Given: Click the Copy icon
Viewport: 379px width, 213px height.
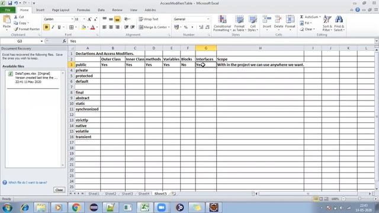Looking at the screenshot, I should [x=16, y=23].
